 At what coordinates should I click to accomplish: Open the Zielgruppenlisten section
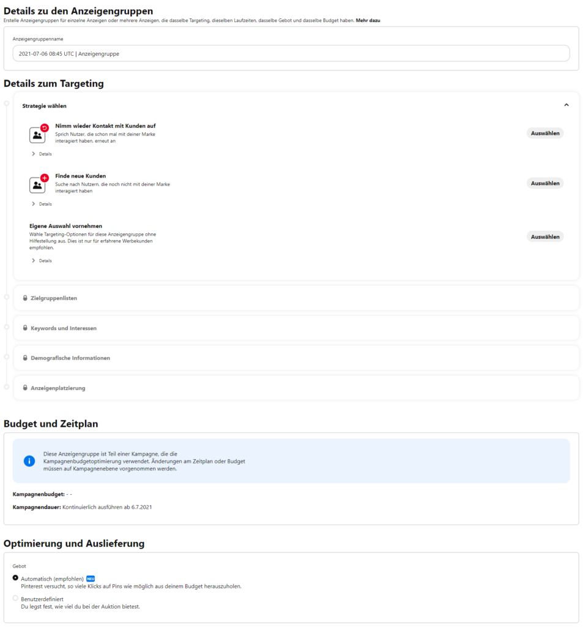pyautogui.click(x=54, y=298)
